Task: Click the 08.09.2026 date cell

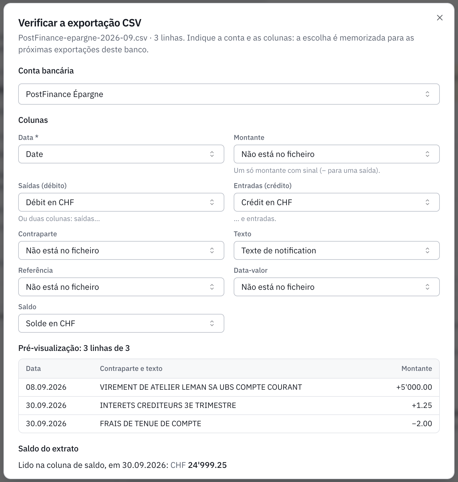Action: (x=46, y=387)
